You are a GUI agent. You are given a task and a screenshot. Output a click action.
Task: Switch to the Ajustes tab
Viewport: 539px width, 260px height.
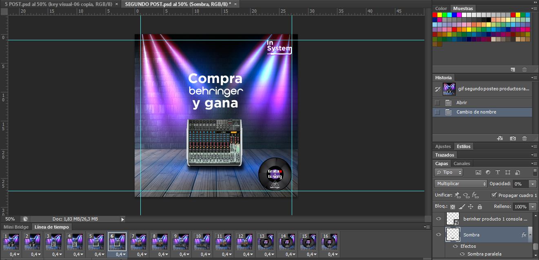pos(443,146)
